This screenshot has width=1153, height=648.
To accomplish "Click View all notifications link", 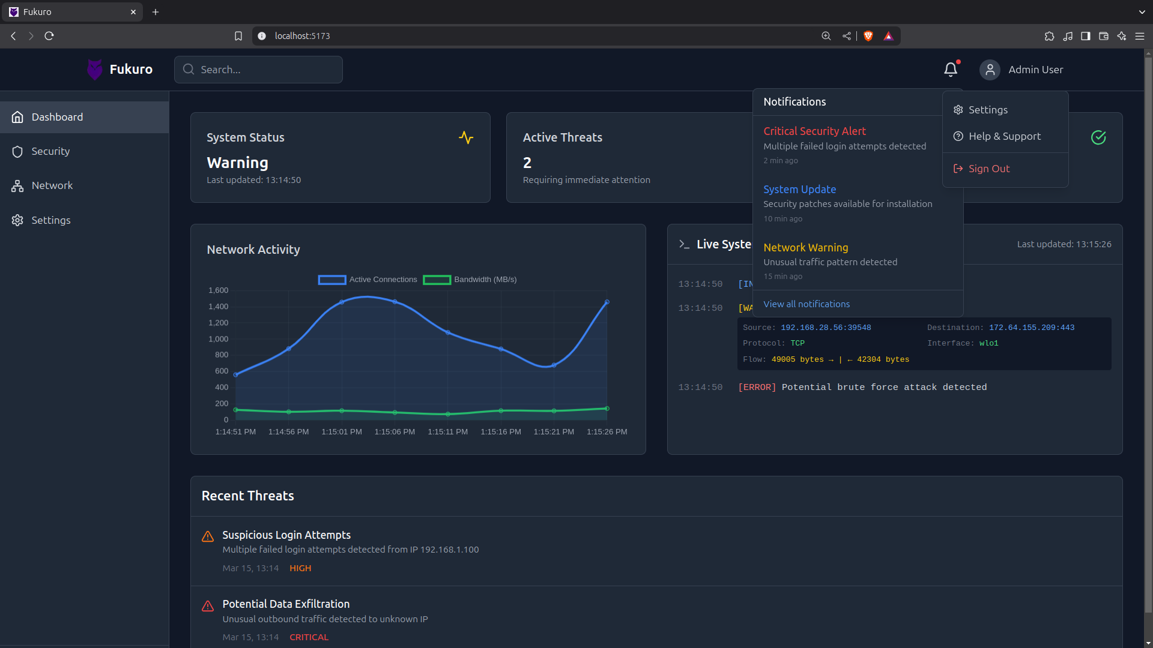I will 806,304.
